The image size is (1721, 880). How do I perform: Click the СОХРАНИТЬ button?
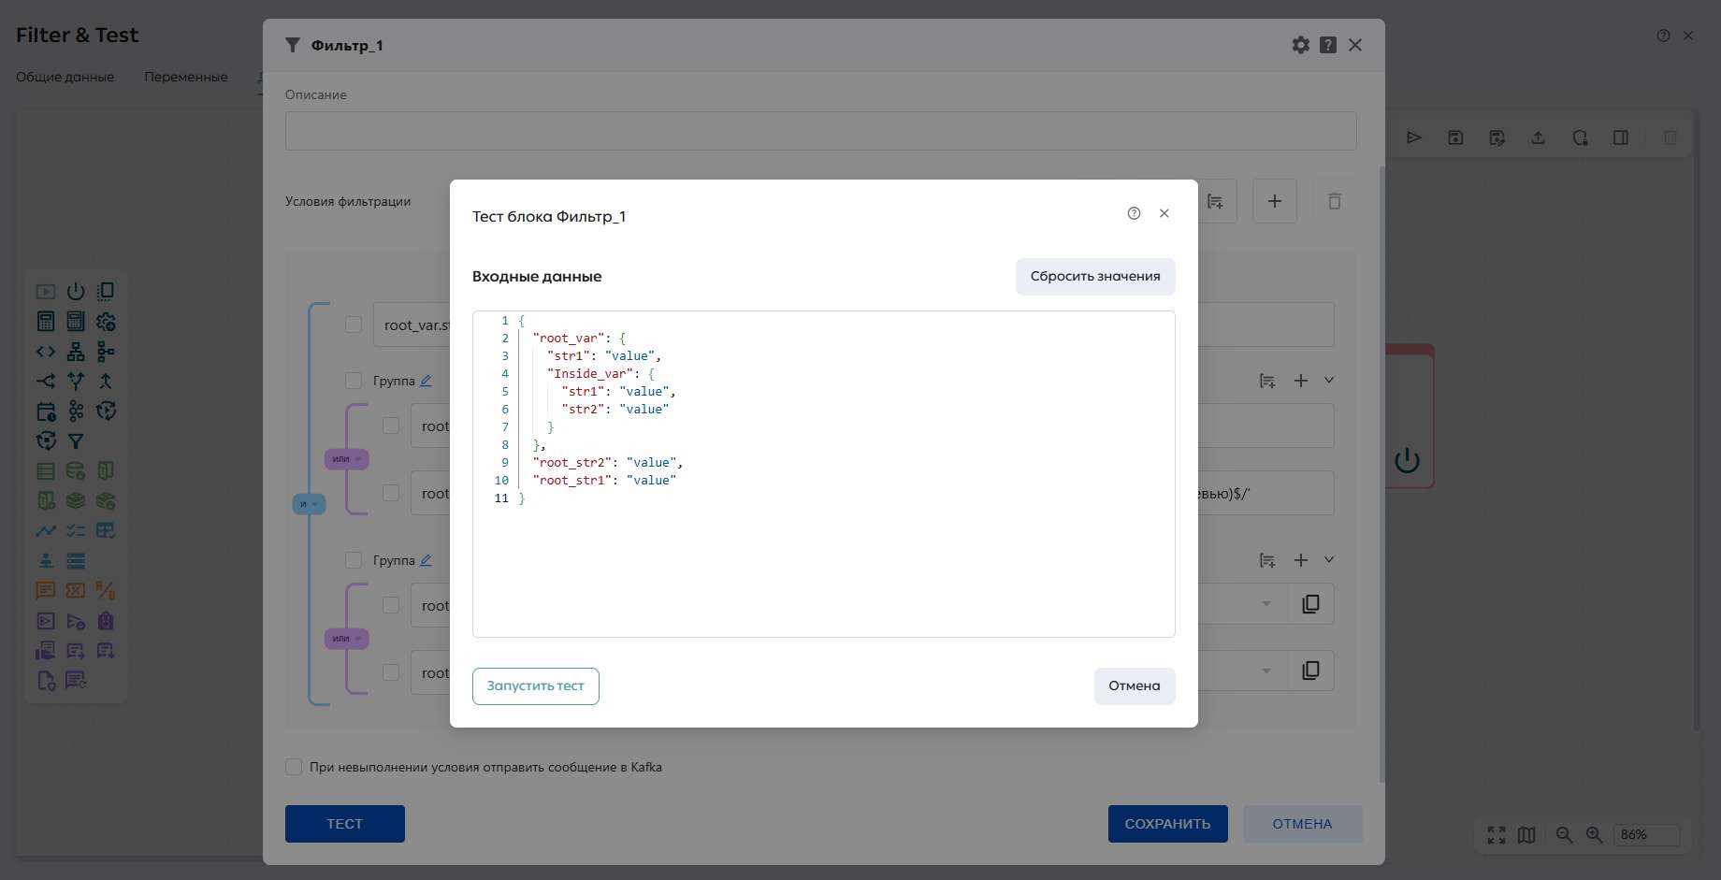pos(1168,824)
